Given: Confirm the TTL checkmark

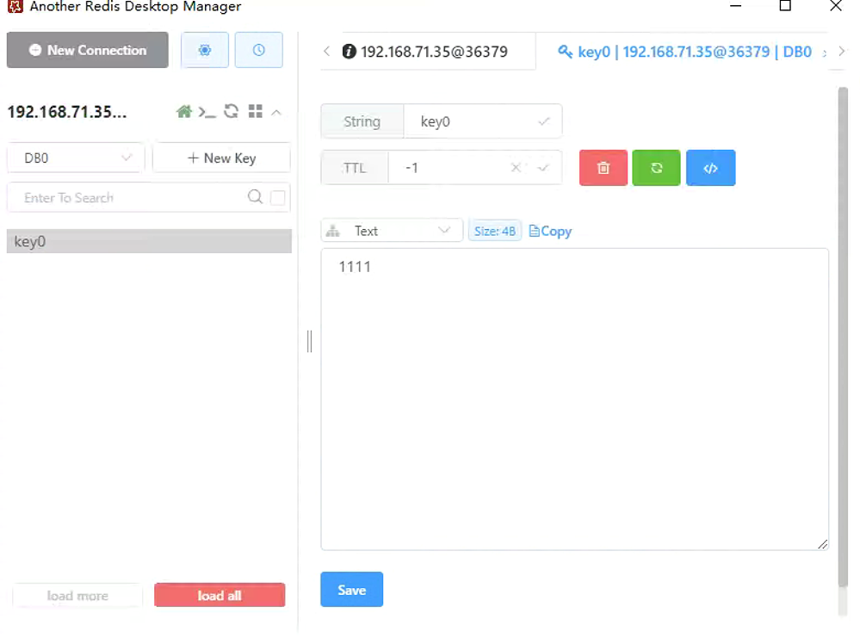Looking at the screenshot, I should [543, 168].
